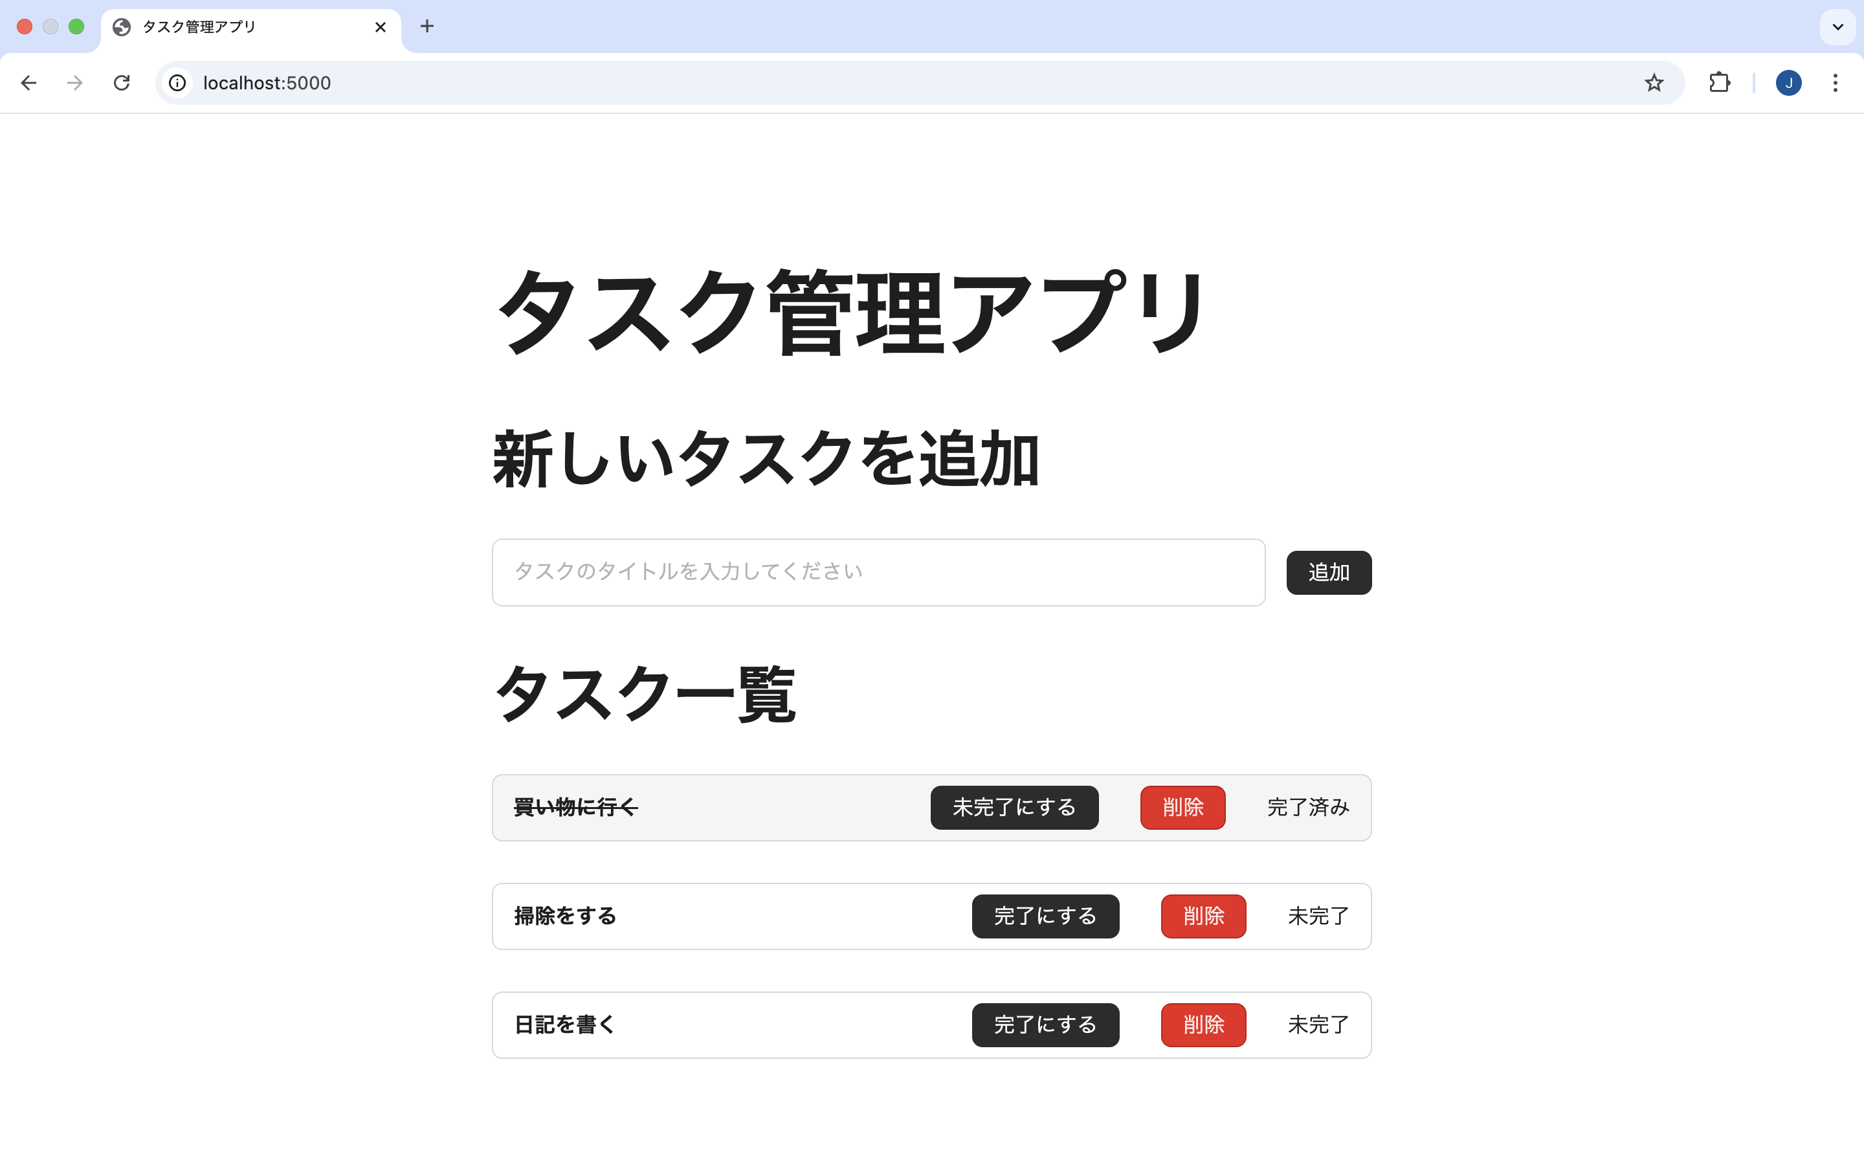1864x1165 pixels.
Task: Delete 買い物に行く with its 削除 button
Action: [x=1183, y=806]
